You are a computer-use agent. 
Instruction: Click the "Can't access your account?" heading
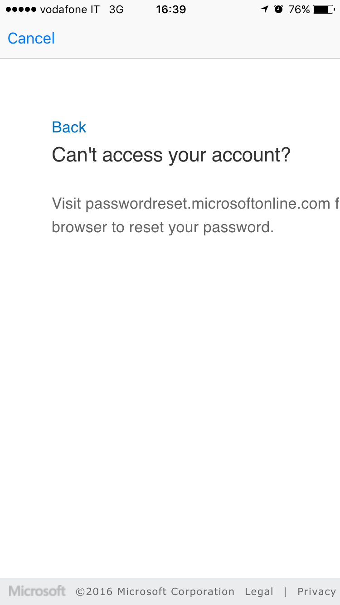tap(171, 155)
